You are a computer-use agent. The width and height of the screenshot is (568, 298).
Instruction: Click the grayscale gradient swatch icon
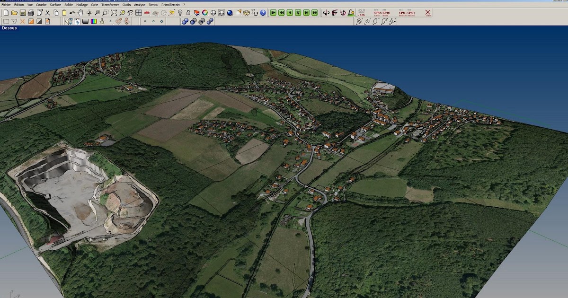coord(85,21)
